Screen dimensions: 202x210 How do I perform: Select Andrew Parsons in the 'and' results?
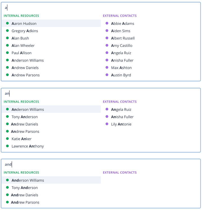pyautogui.click(x=51, y=202)
